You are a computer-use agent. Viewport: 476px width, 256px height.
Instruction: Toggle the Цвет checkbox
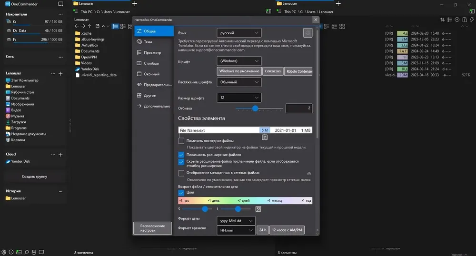[x=181, y=193]
